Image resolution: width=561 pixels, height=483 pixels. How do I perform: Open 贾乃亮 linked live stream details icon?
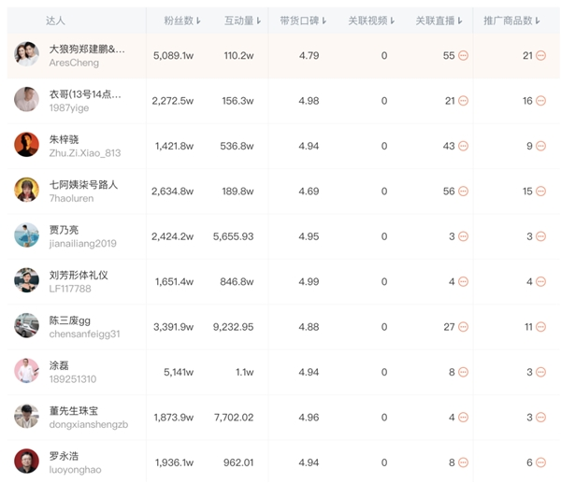(x=463, y=236)
